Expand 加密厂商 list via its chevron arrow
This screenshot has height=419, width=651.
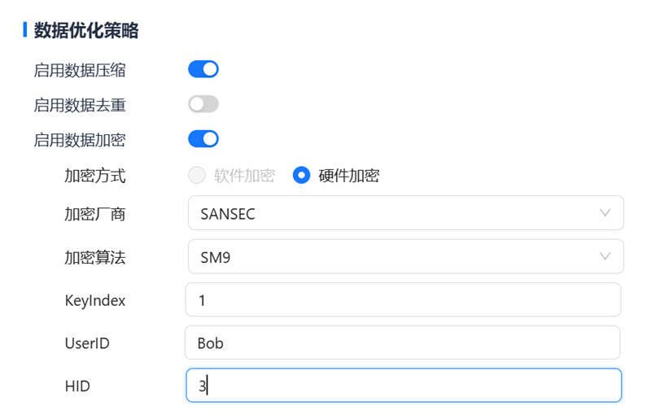coord(605,213)
